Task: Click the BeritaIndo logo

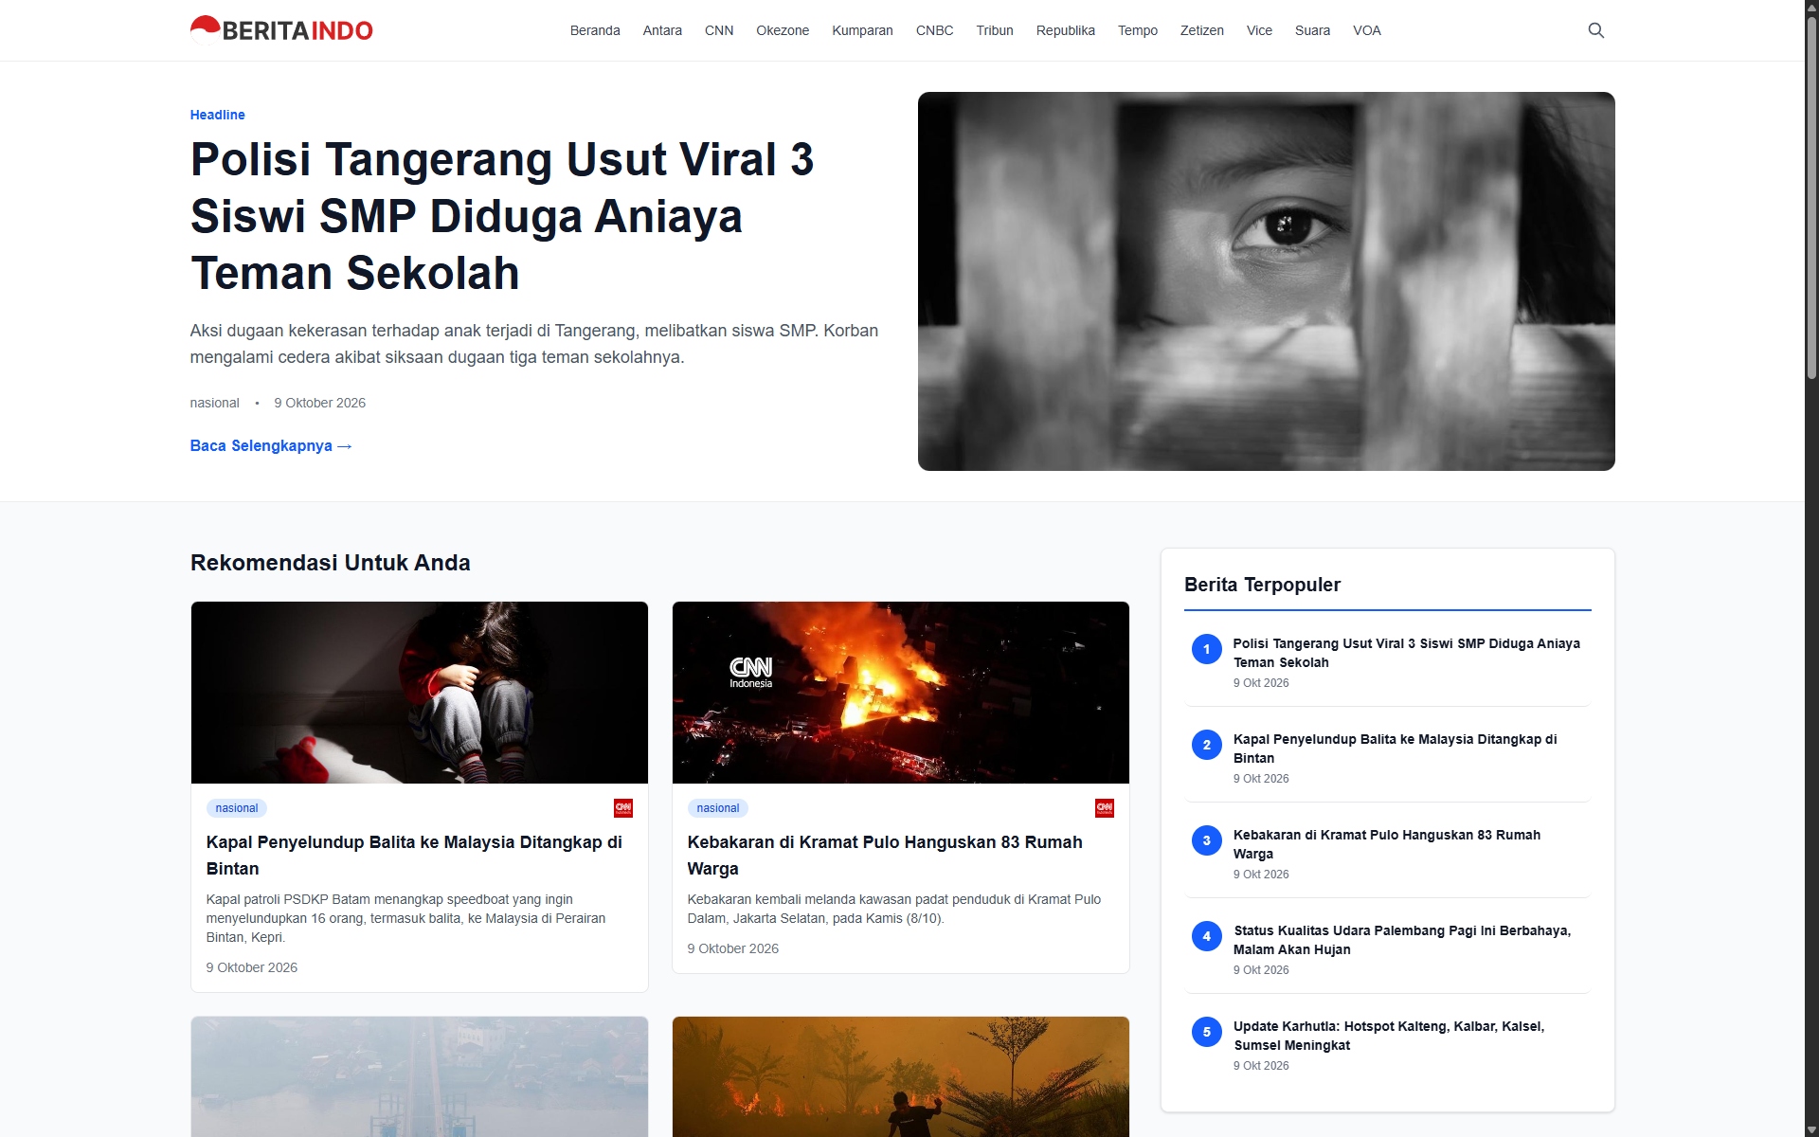Action: [x=281, y=30]
